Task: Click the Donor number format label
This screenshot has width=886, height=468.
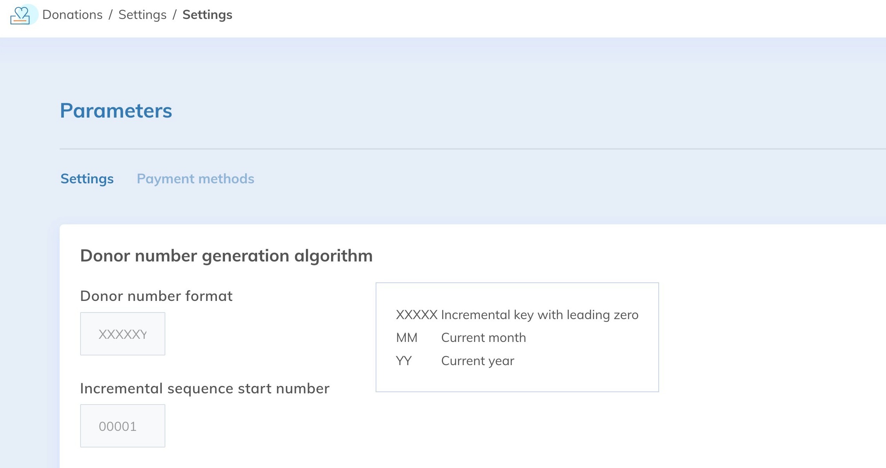Action: tap(156, 296)
